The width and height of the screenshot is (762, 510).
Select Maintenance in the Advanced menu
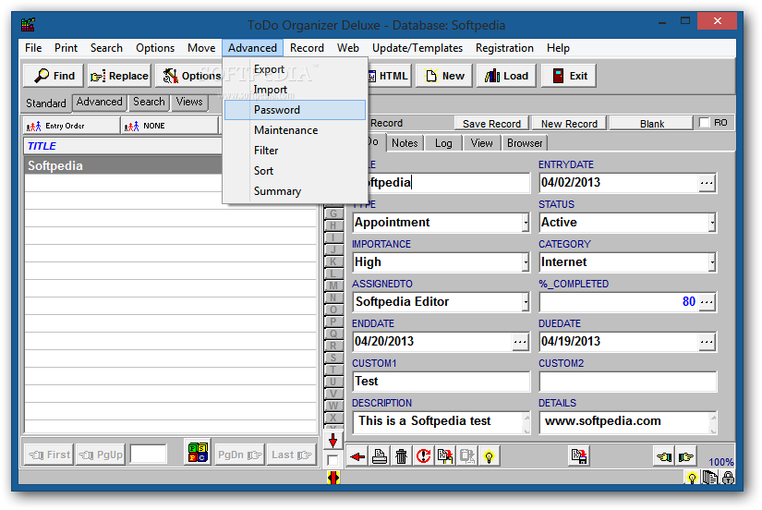tap(295, 130)
